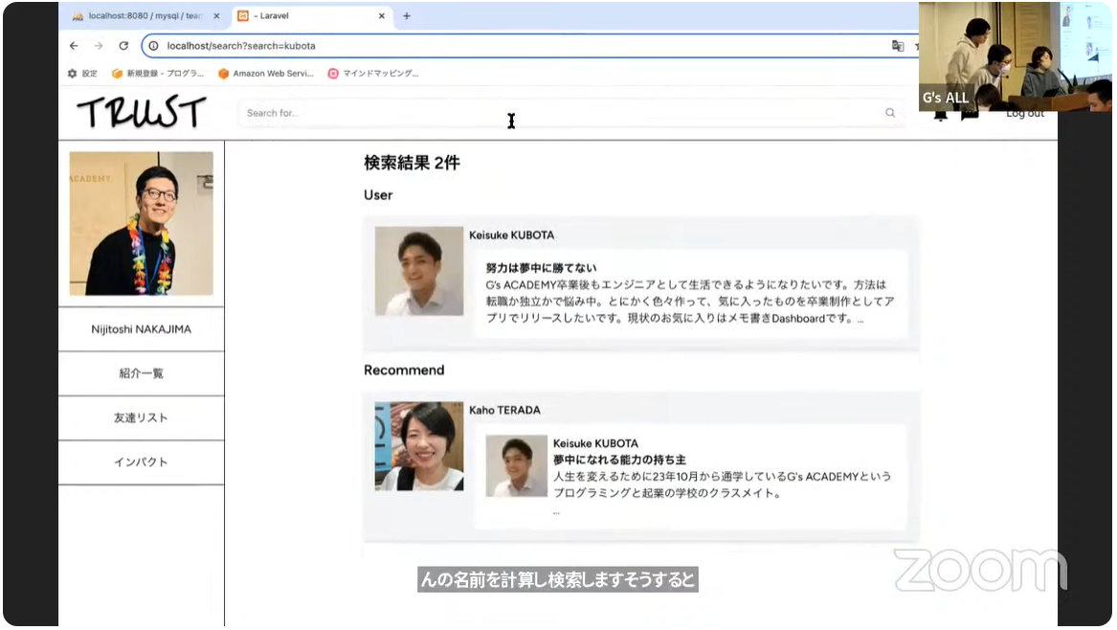
Task: Open the 紹介一覧 sidebar item
Action: [141, 373]
